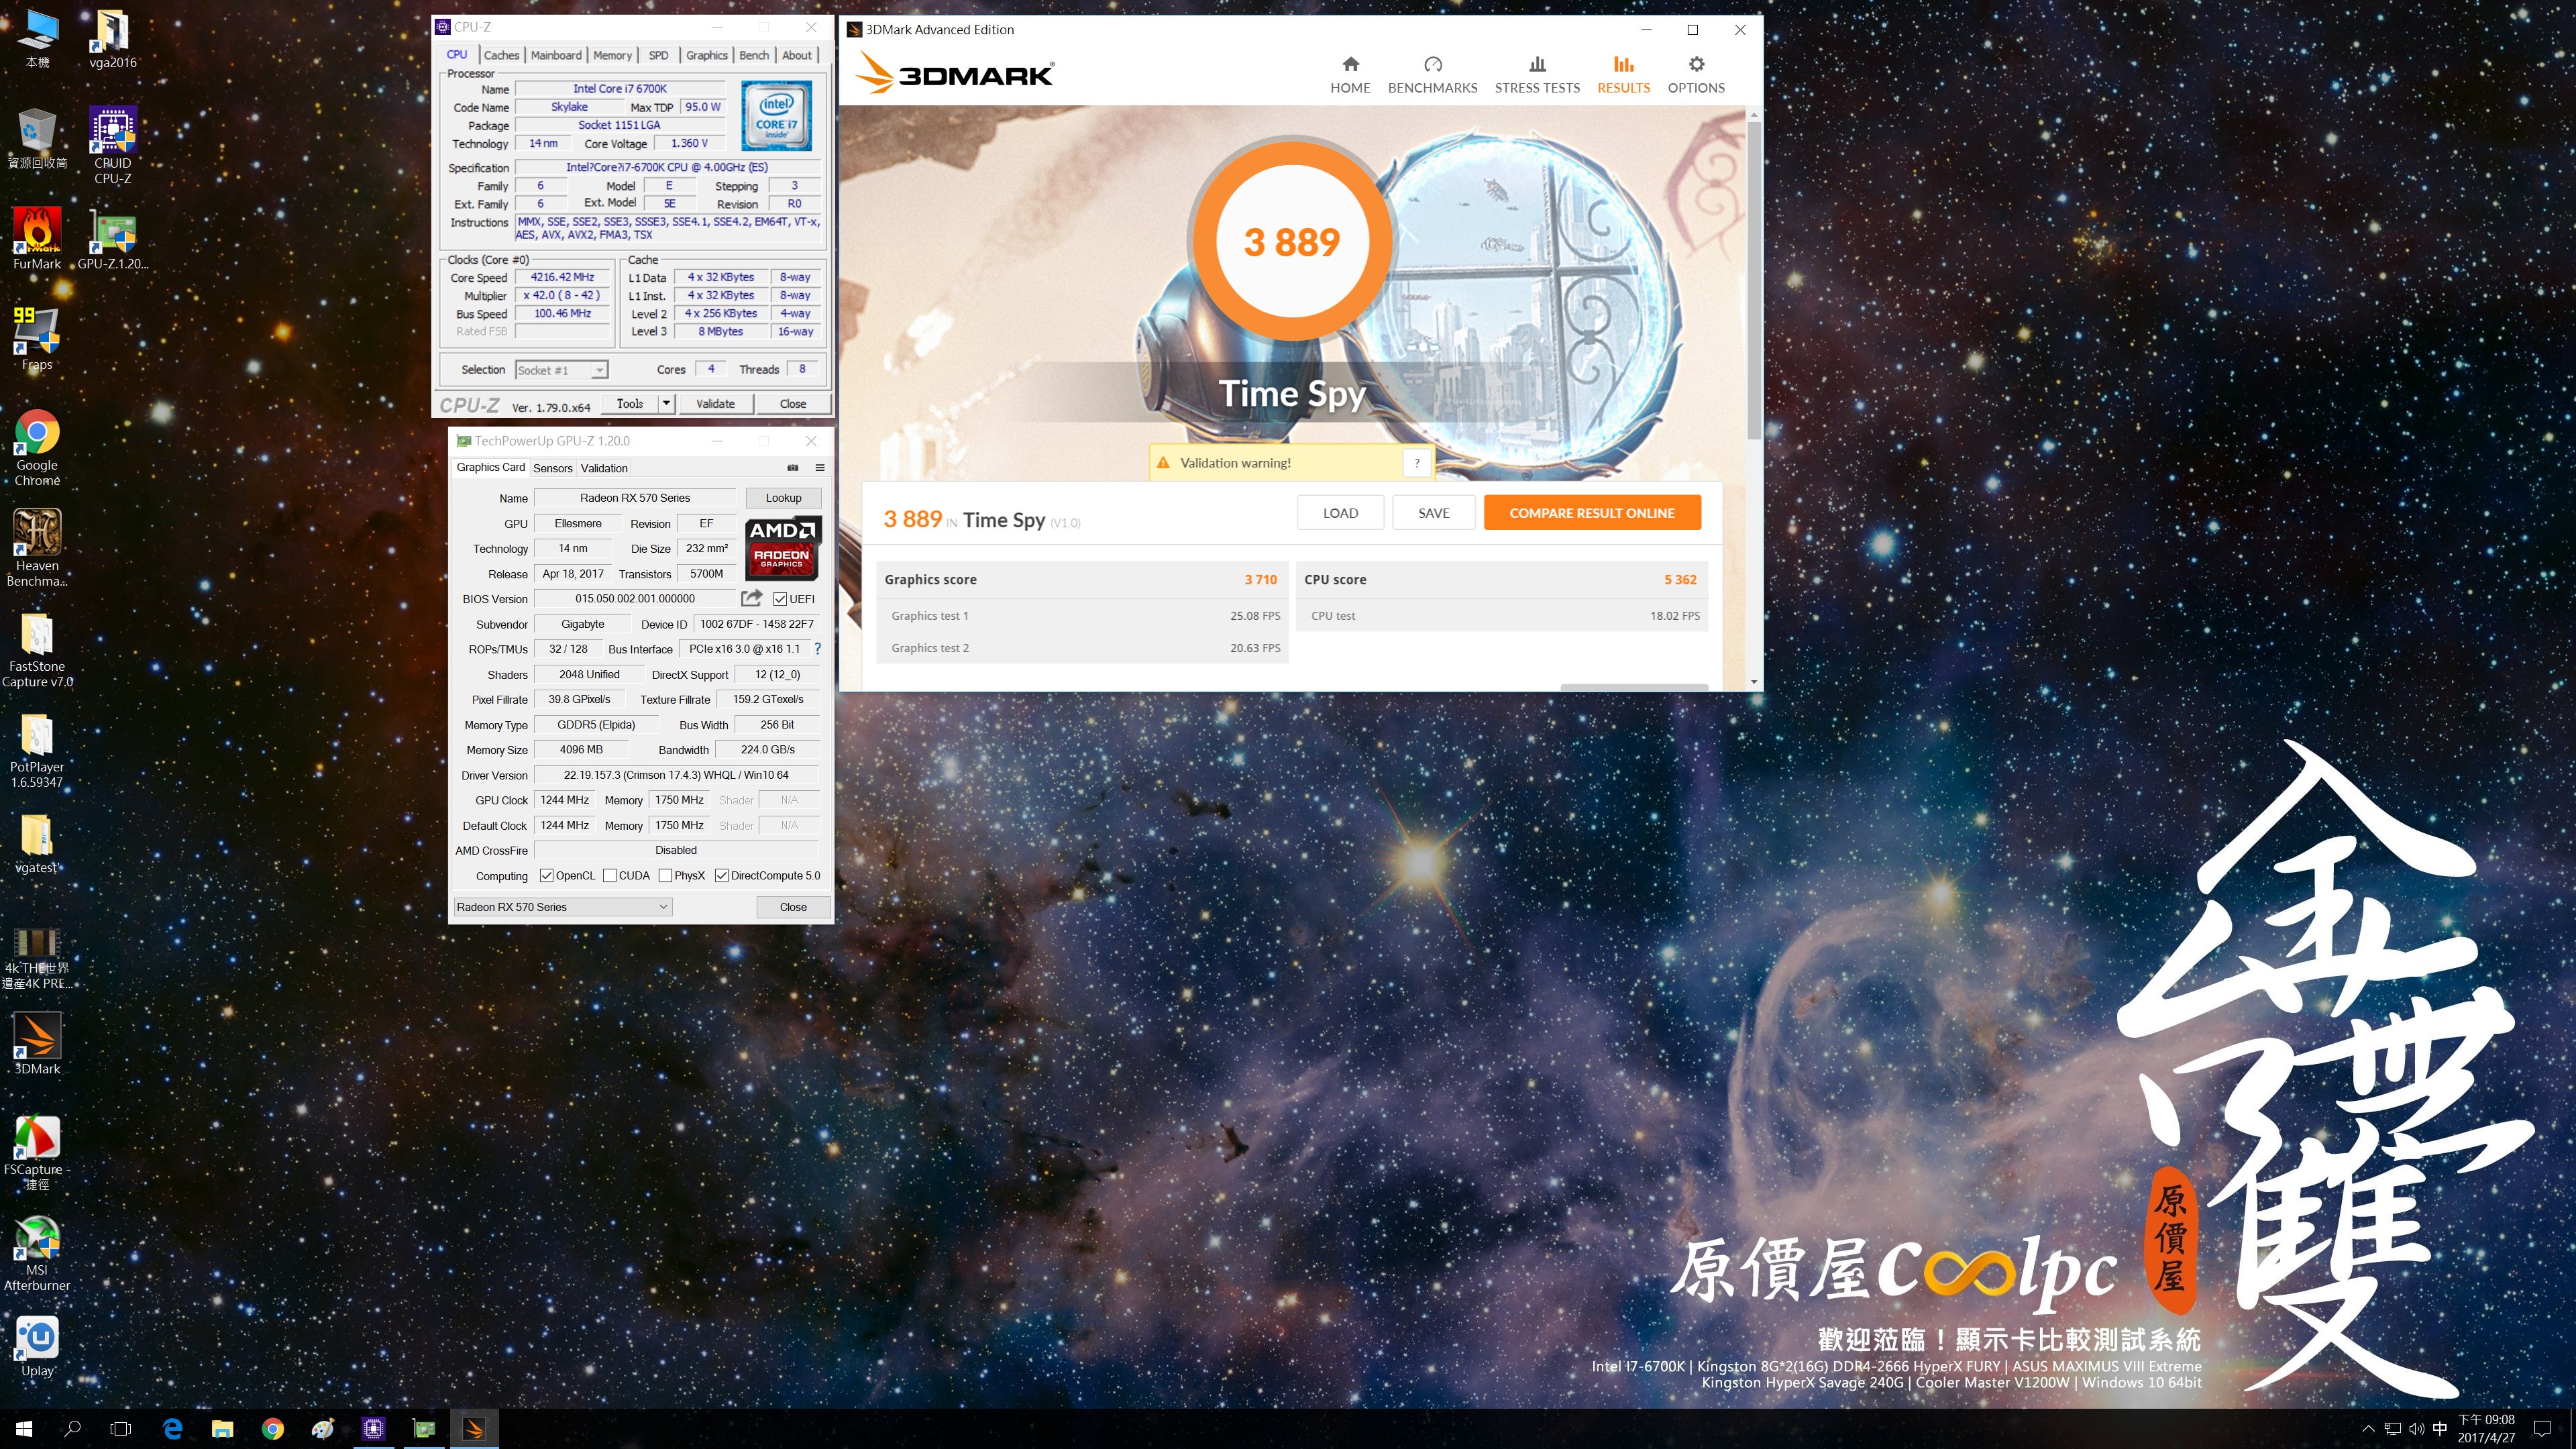Launch MSI Afterburner desktop icon
Screen dimensions: 2576x1449
[x=37, y=1254]
